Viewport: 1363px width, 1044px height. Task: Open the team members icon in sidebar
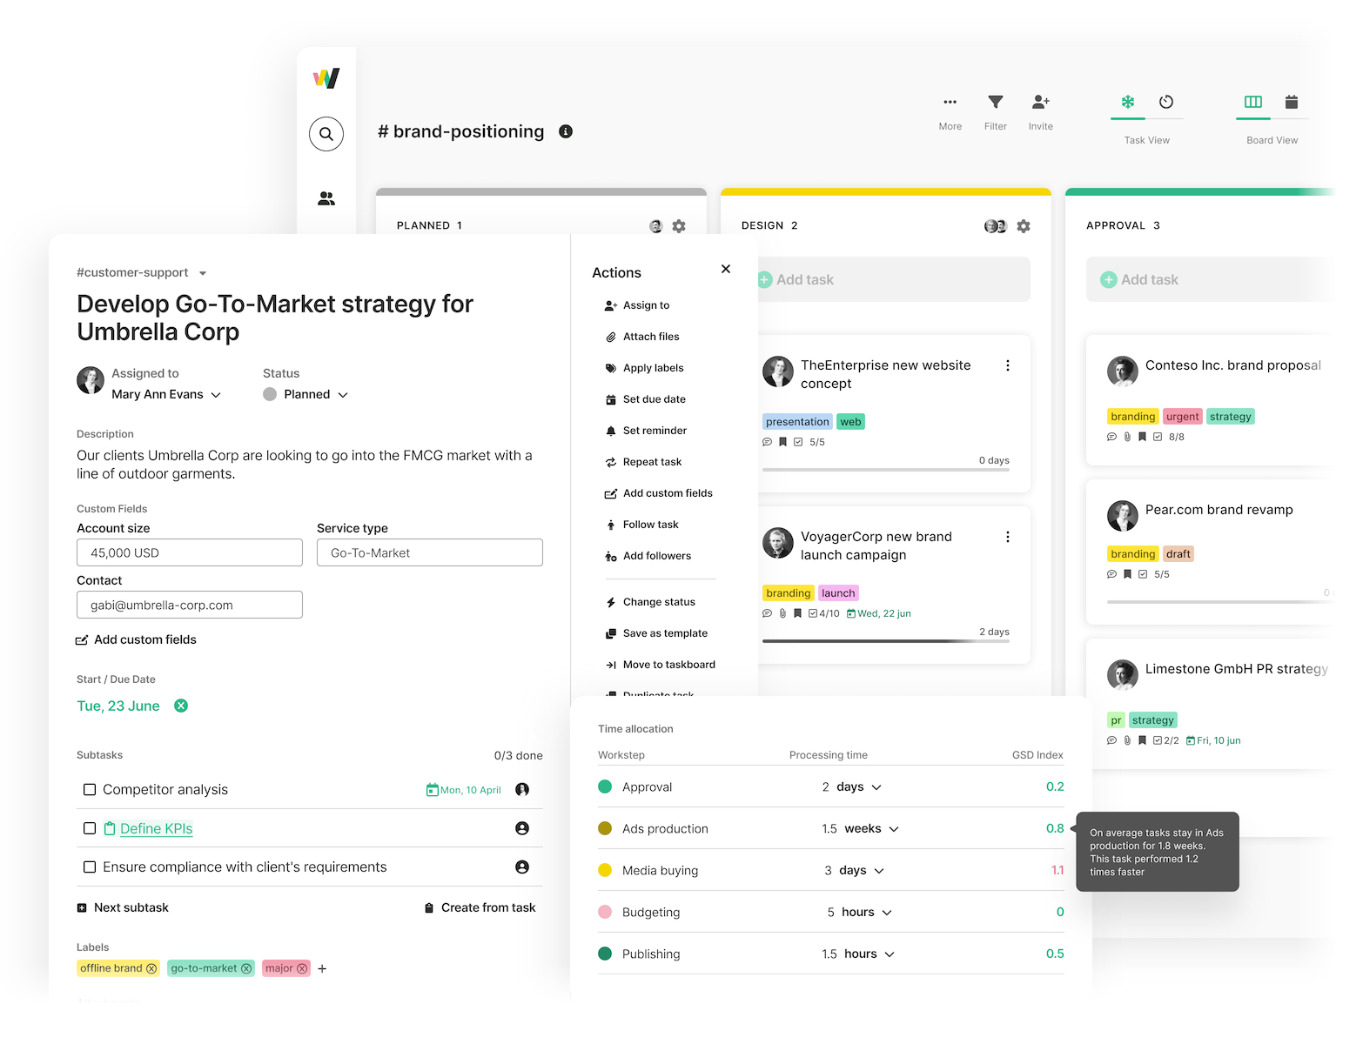(326, 199)
